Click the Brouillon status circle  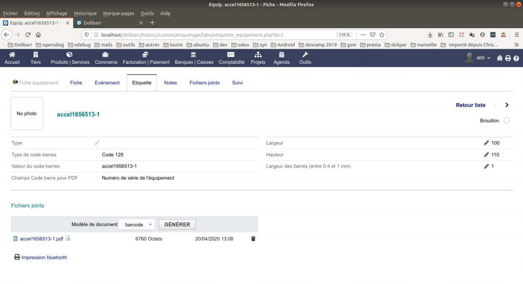click(506, 121)
